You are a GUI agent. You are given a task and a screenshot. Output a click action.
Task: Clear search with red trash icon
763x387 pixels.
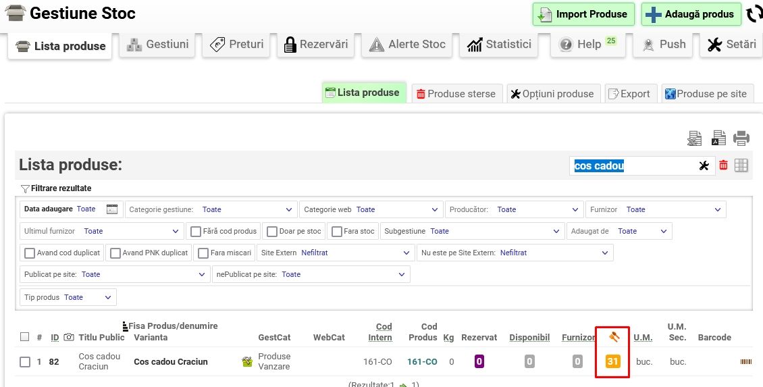coord(723,165)
